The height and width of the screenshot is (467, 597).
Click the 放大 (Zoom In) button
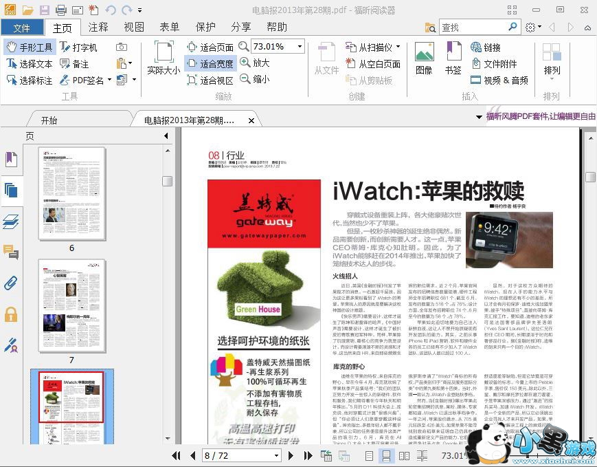(x=254, y=63)
